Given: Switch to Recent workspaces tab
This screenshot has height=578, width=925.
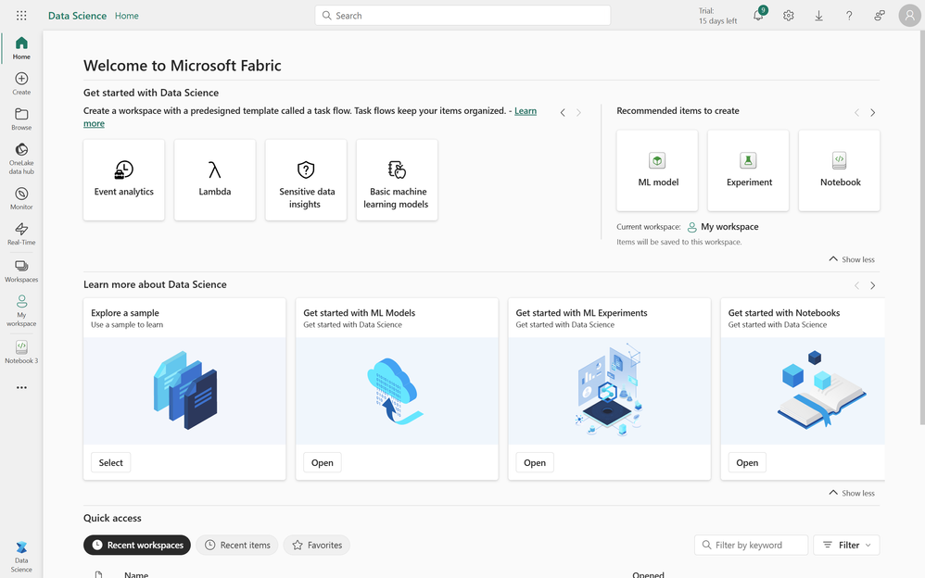Looking at the screenshot, I should tap(137, 545).
